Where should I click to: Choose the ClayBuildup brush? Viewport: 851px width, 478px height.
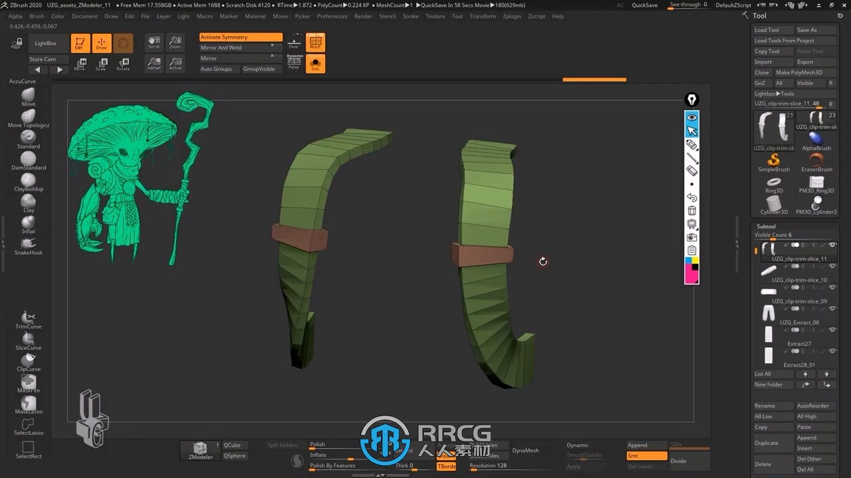point(28,181)
